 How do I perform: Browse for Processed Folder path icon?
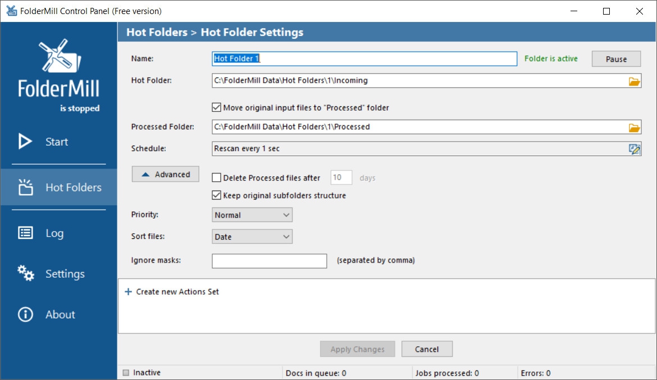pos(634,127)
